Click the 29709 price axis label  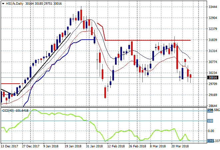point(213,84)
